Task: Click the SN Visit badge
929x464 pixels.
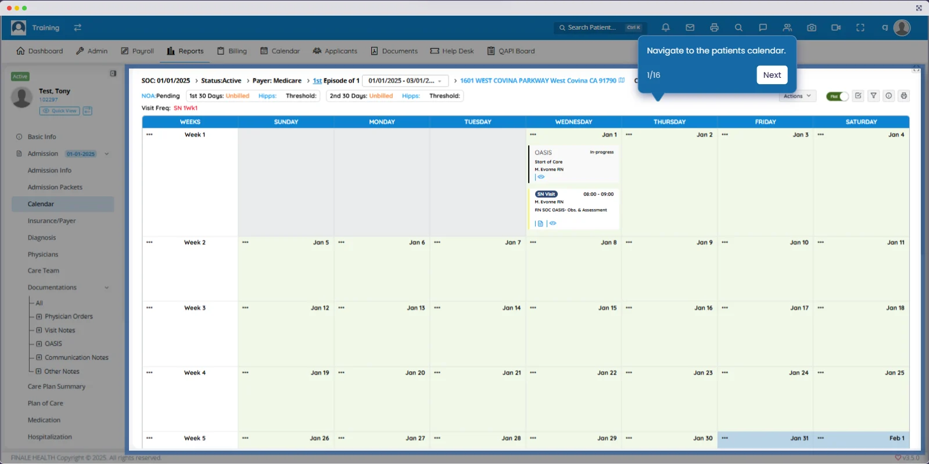Action: coord(546,194)
